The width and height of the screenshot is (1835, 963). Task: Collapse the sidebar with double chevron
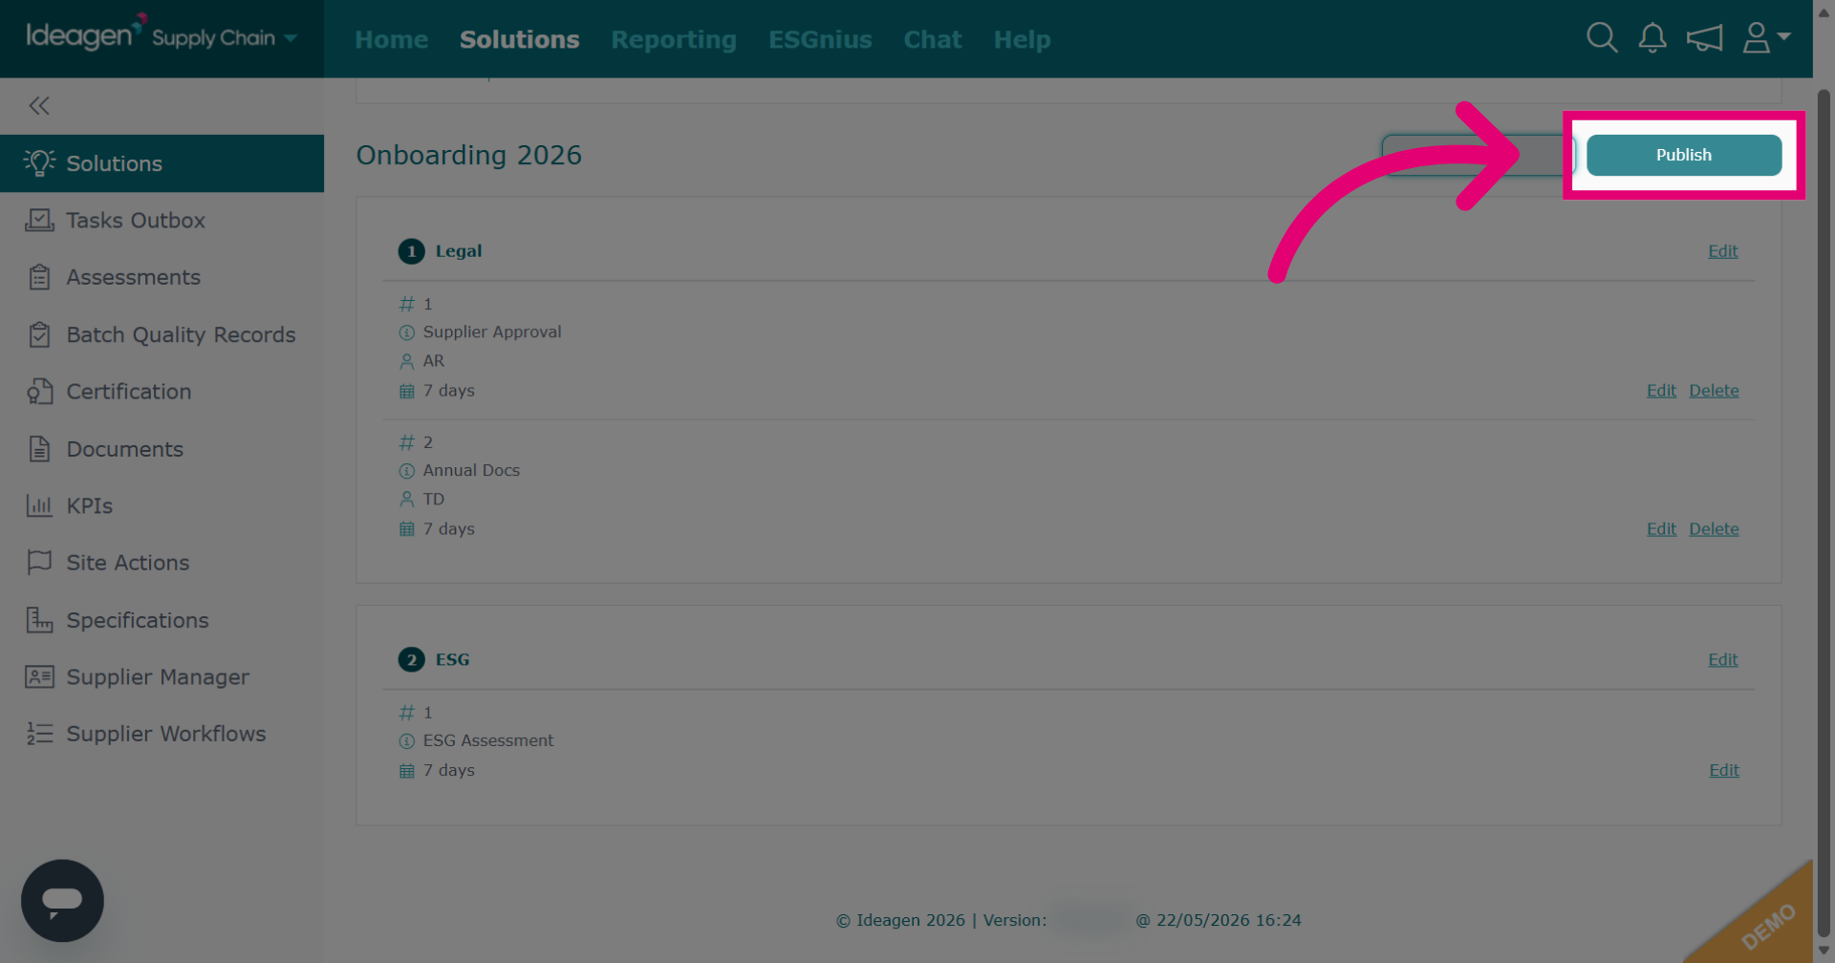39,106
